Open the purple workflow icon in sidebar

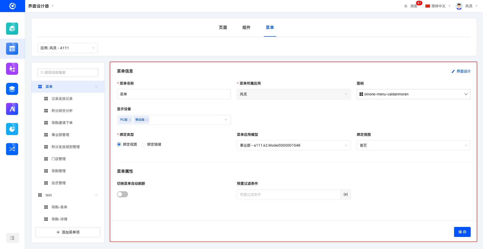(12, 69)
